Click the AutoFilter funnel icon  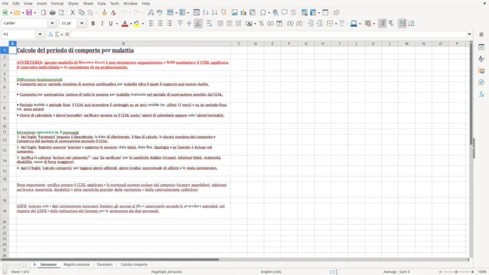pos(223,13)
